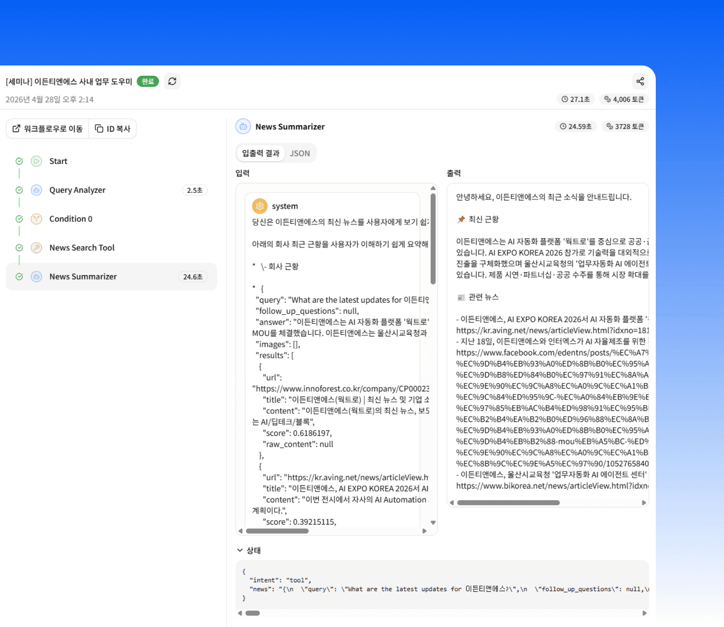The image size is (724, 627).
Task: Select the Query Analyzer step label
Action: click(x=78, y=190)
